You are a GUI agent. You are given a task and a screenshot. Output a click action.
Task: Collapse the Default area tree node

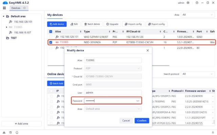pos(3,16)
